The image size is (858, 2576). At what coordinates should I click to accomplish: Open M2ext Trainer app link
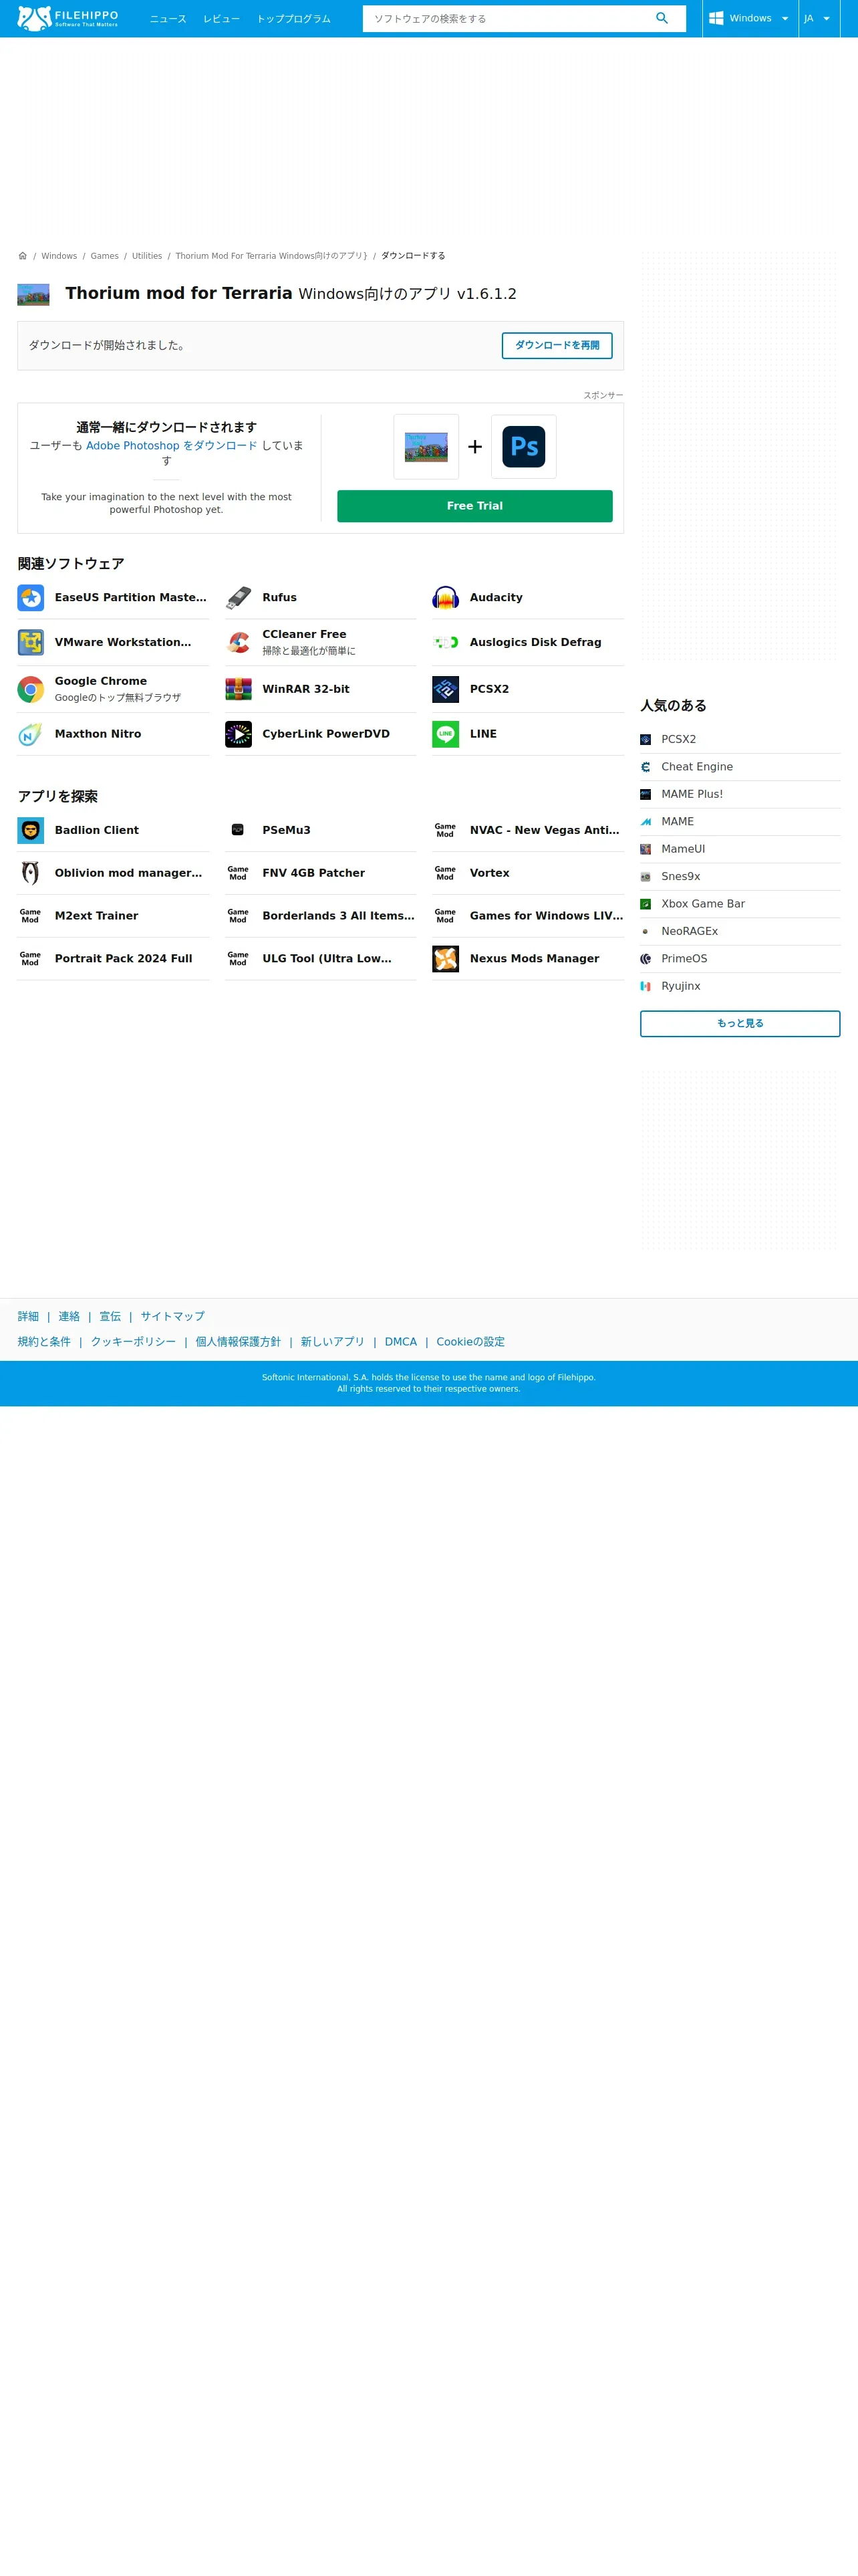(x=97, y=916)
